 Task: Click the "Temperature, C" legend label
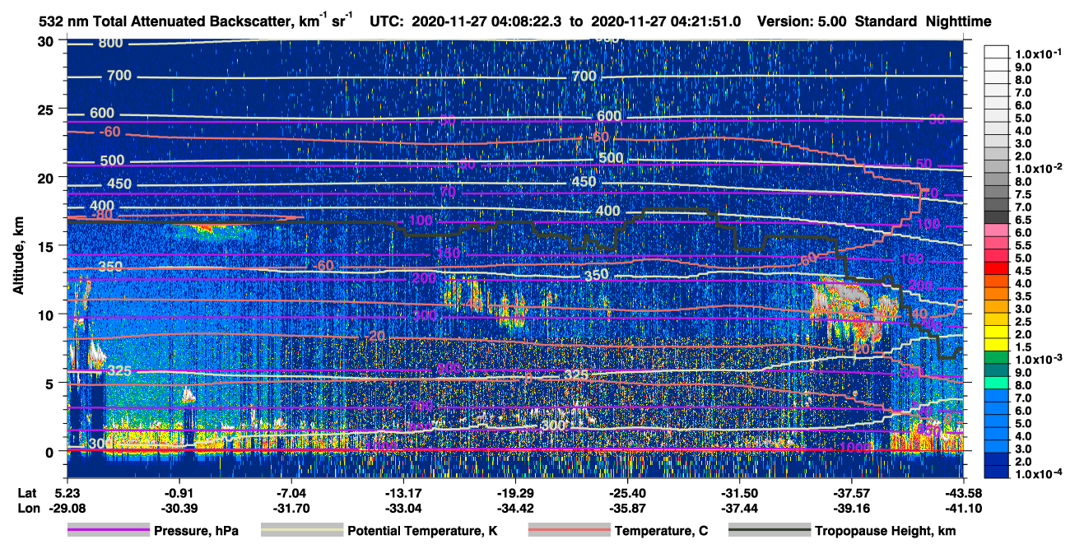pyautogui.click(x=661, y=531)
